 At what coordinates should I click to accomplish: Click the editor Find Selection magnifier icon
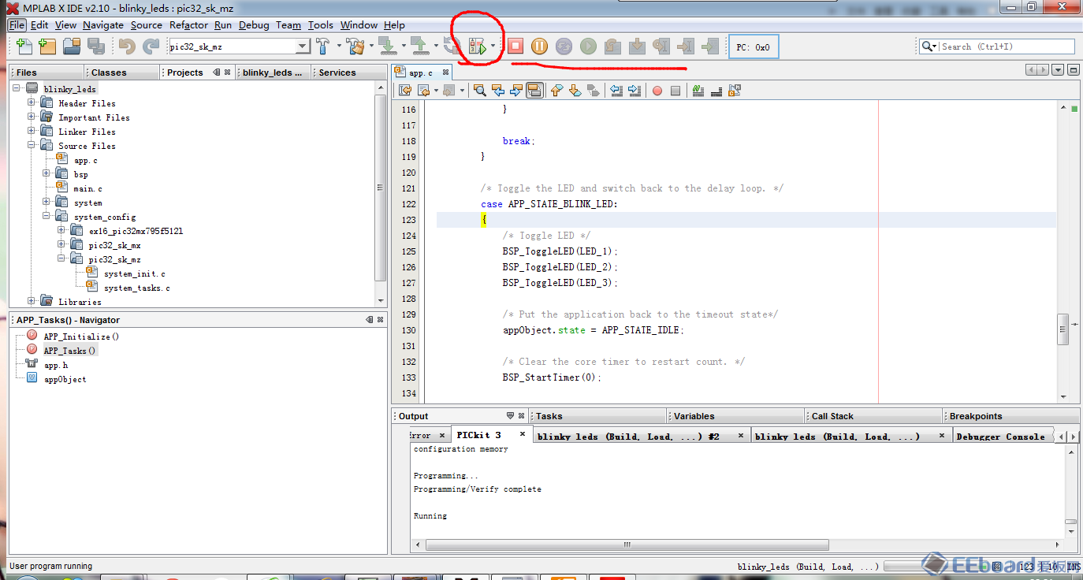[x=479, y=91]
